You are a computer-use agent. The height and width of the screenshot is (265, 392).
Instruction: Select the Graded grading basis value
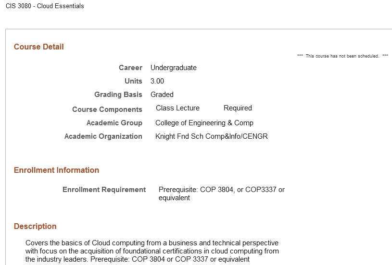coord(162,95)
